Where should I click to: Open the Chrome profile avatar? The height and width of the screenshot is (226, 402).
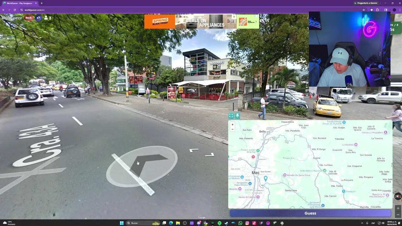394,10
